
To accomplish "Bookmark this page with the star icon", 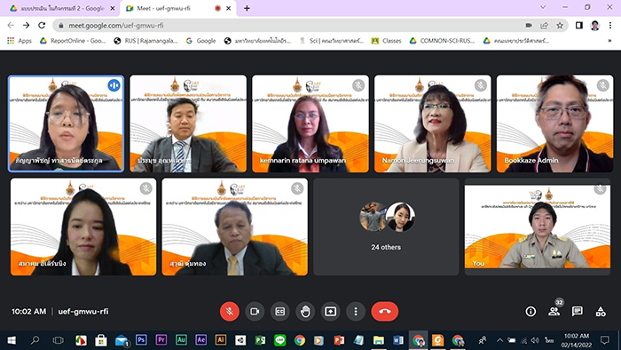I will pos(560,26).
